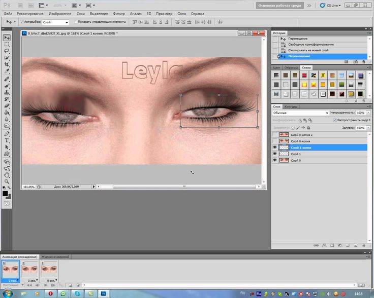Open frame 1 delay dropdown
This screenshot has width=374, height=298.
(18, 280)
